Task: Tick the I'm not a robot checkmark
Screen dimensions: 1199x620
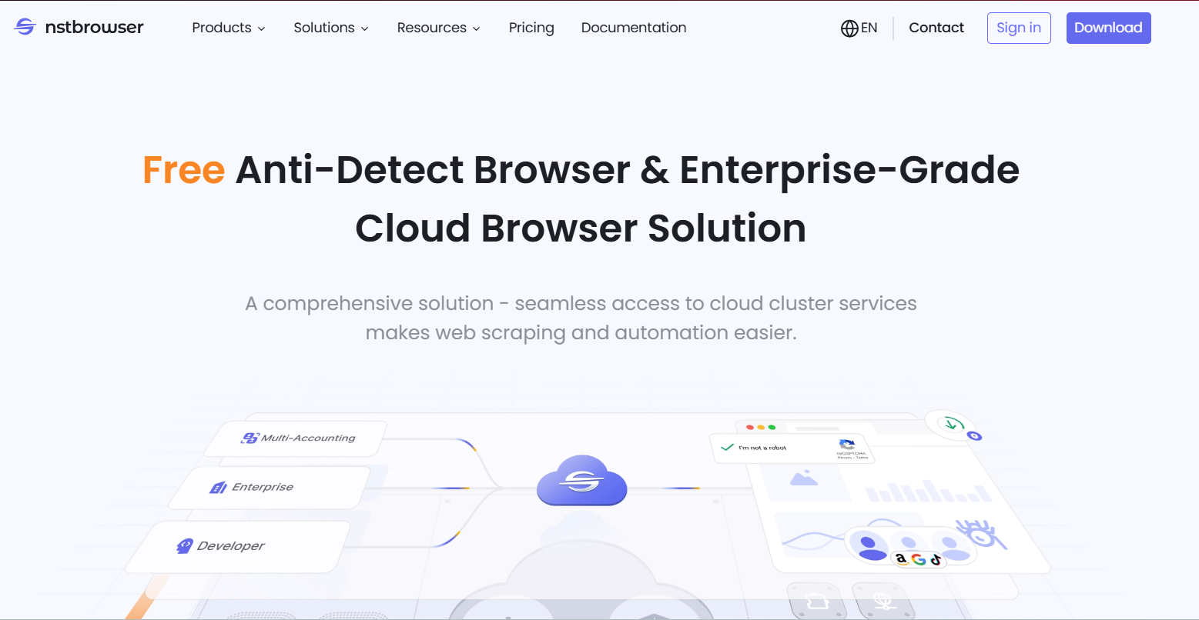Action: click(x=725, y=447)
